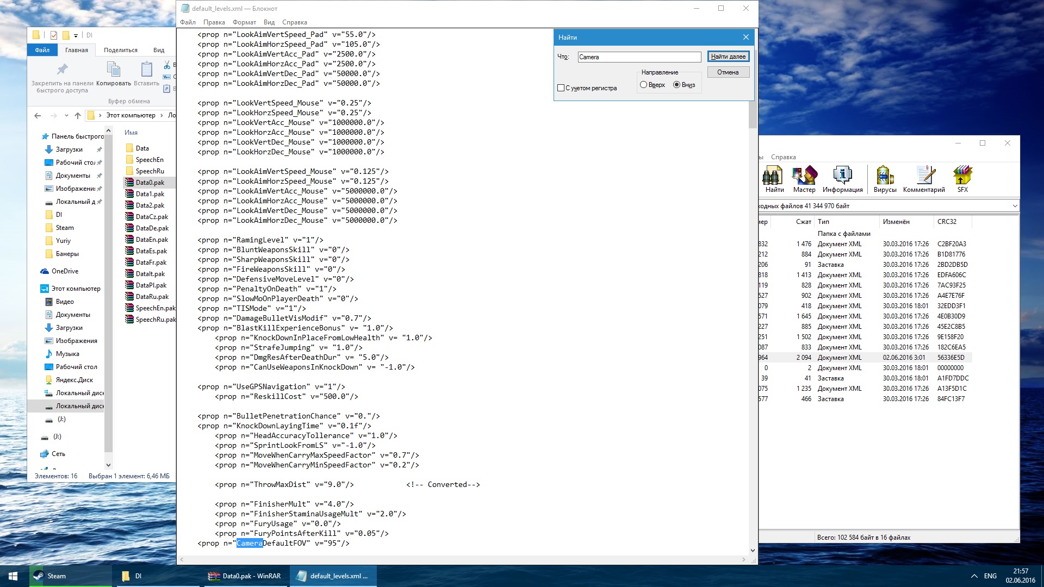Open the recent locations dropdown in Explorer

click(66, 115)
